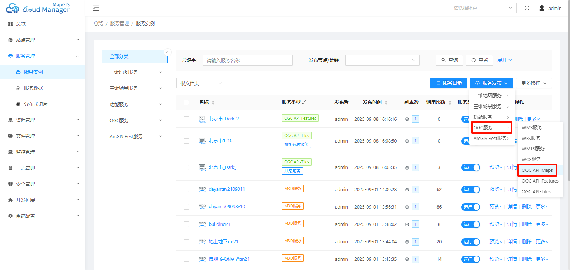Select OGC API-Maps from the submenu
Image resolution: width=570 pixels, height=270 pixels.
pyautogui.click(x=537, y=170)
